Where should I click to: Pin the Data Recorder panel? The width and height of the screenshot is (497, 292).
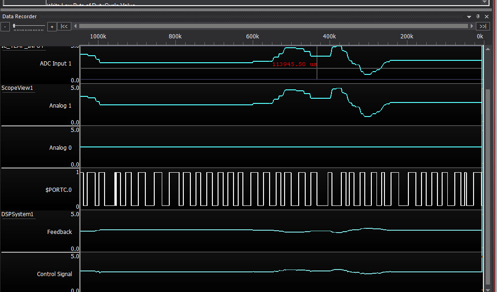pos(478,16)
